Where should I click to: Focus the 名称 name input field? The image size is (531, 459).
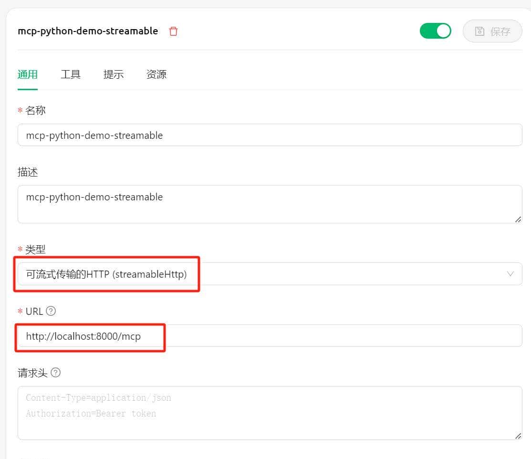[x=270, y=135]
